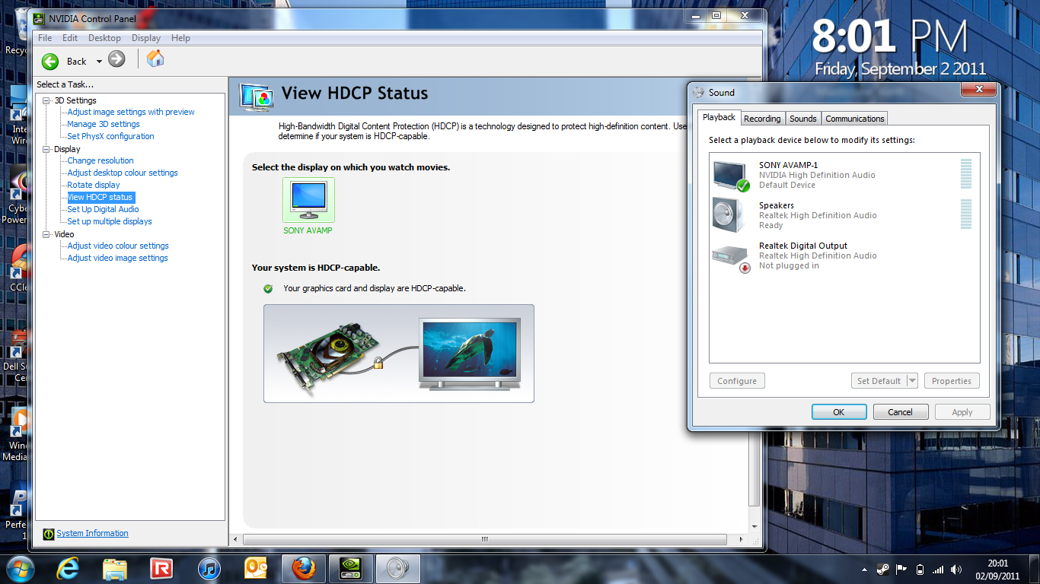Select the Realtek Digital Output device icon
This screenshot has width=1040, height=584.
click(x=732, y=257)
